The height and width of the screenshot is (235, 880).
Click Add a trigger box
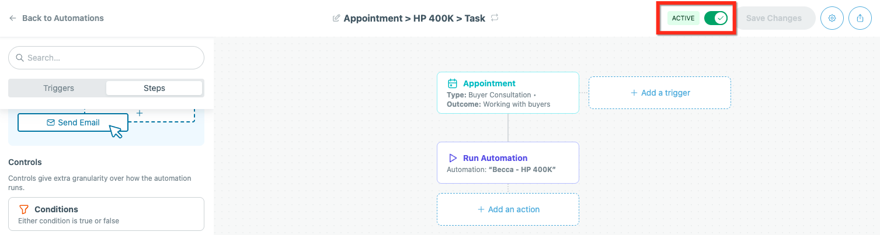point(660,93)
